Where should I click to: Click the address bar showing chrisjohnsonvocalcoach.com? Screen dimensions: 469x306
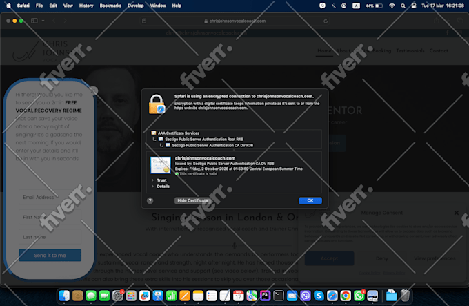coord(234,21)
